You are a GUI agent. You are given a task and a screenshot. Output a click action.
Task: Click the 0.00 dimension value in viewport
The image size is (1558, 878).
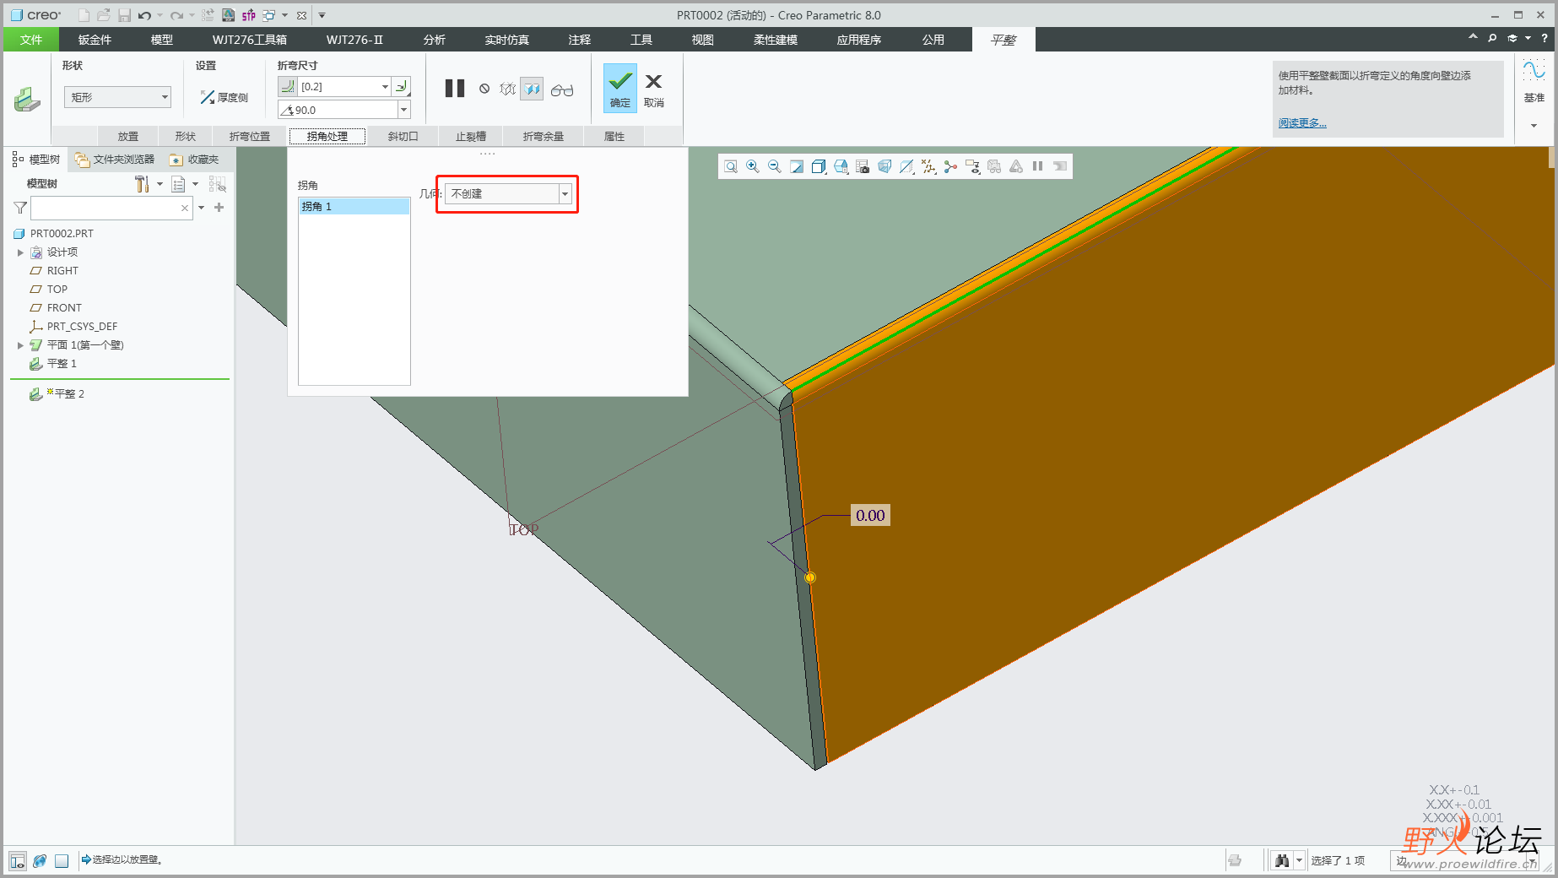[x=870, y=516]
